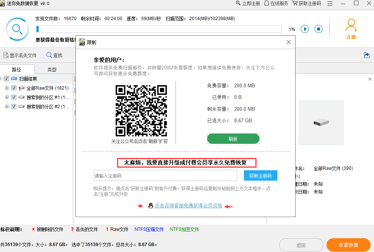The width and height of the screenshot is (374, 252).
Task: Click the NTFS压缩文件 legend text
Action: click(149, 229)
